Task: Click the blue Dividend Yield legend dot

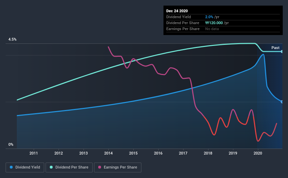Action: tap(11, 167)
